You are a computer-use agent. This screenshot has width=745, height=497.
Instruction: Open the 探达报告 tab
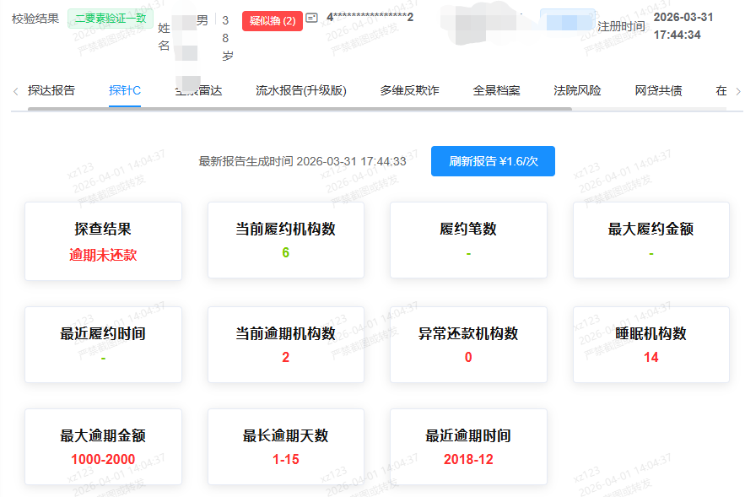(x=51, y=90)
